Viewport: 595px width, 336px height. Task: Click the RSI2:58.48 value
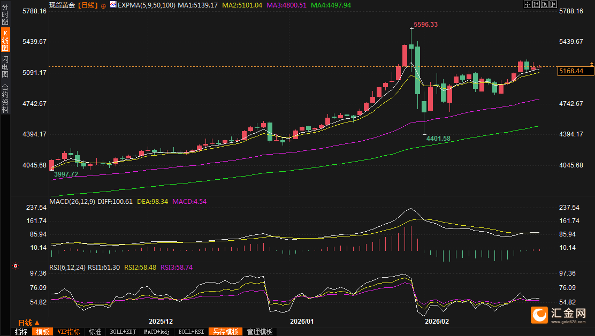click(x=140, y=268)
